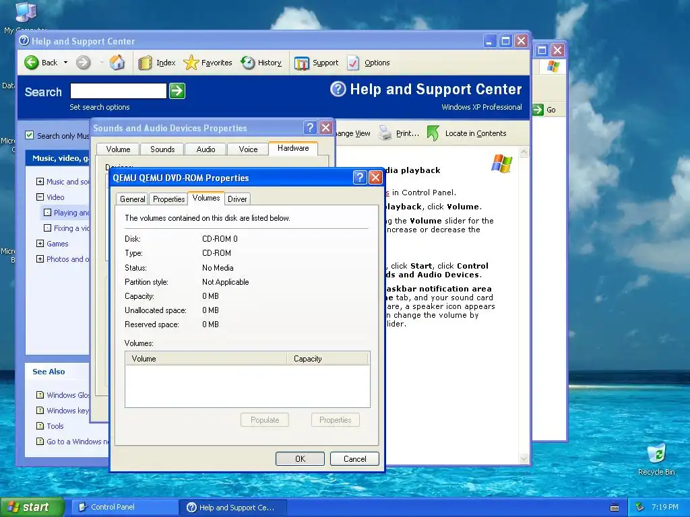Expand Photos and other tree node
Screen dimensions: 690x517
tap(40, 259)
